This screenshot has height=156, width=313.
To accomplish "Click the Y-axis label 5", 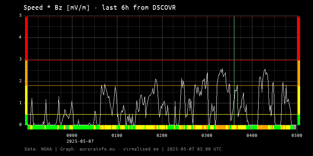I will (x=21, y=16).
